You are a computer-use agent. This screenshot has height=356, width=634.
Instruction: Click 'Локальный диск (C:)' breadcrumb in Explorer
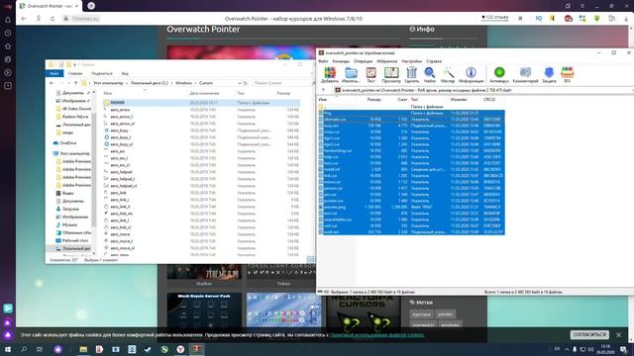pos(150,83)
